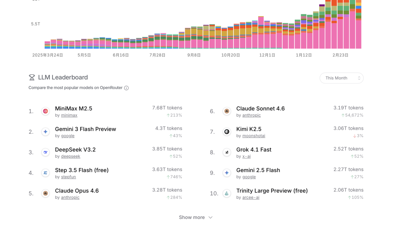
Task: Click the Gemini 3 Flash Preview icon
Action: [x=45, y=132]
